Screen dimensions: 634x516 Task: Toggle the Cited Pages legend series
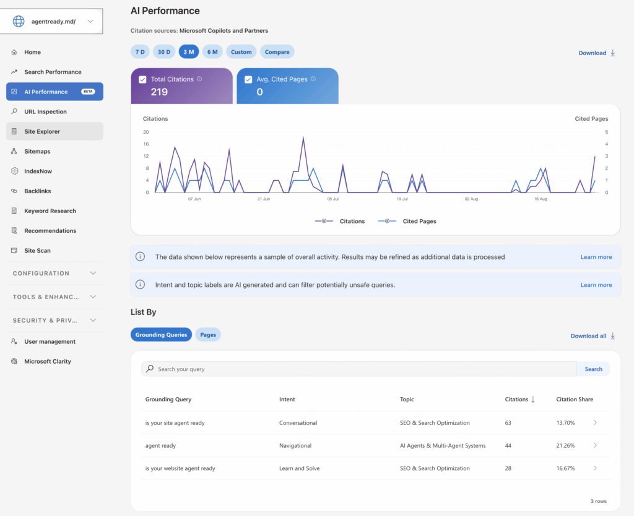click(407, 221)
